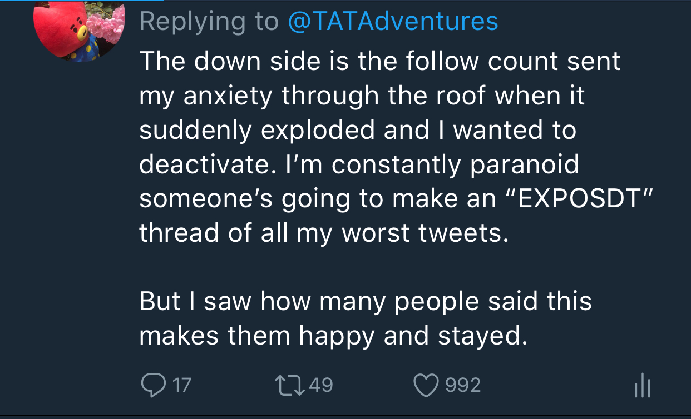
Task: Show the 992 likes count
Action: click(463, 385)
